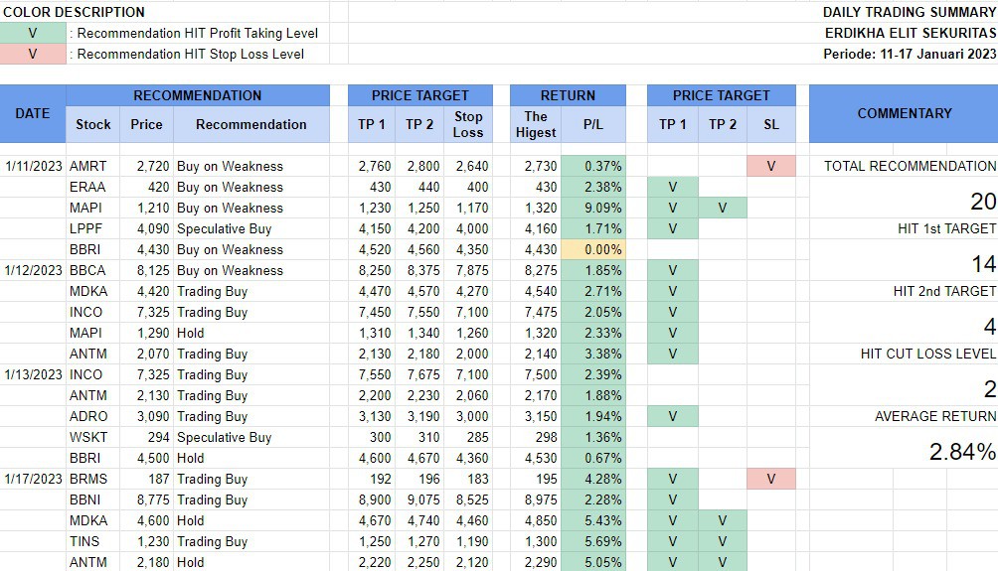Click the 2.84% average return value

click(x=961, y=452)
